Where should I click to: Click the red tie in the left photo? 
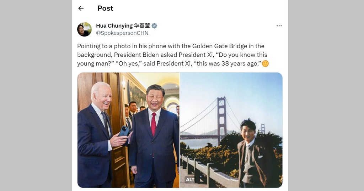[154, 124]
